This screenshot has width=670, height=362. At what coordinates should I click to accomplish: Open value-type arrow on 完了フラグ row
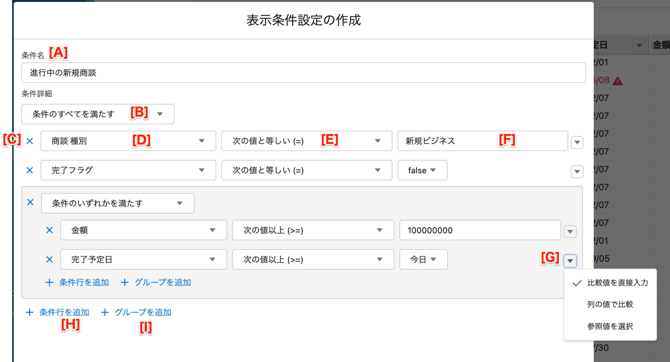coord(577,171)
